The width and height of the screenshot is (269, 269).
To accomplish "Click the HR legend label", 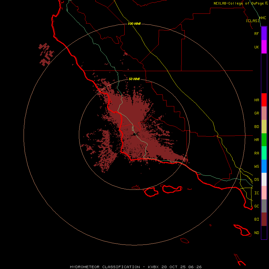I will pyautogui.click(x=256, y=140).
